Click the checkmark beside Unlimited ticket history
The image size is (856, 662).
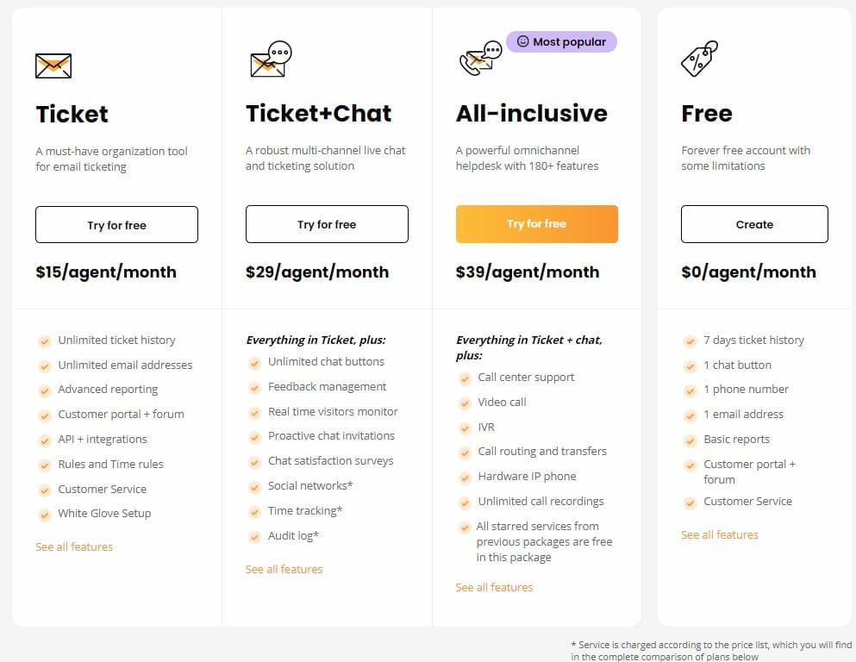click(45, 340)
